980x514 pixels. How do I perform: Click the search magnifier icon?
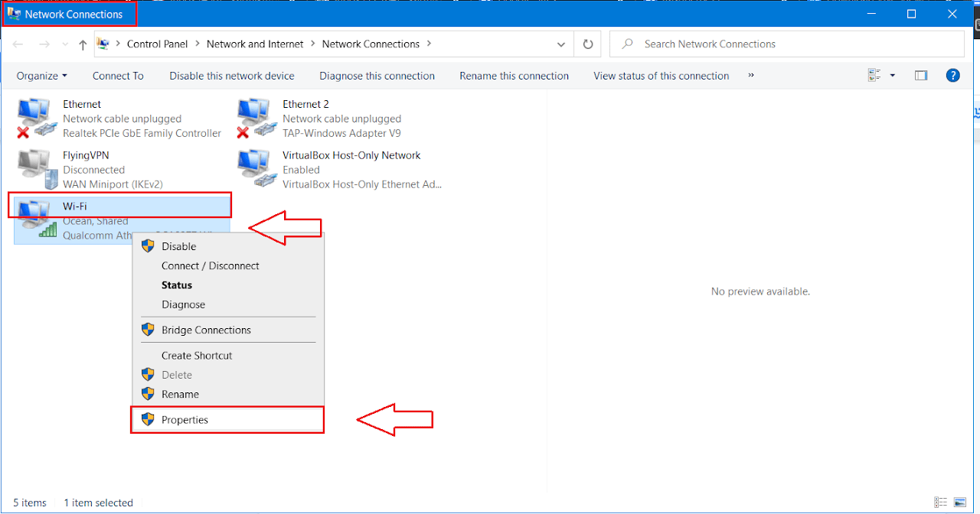click(628, 44)
